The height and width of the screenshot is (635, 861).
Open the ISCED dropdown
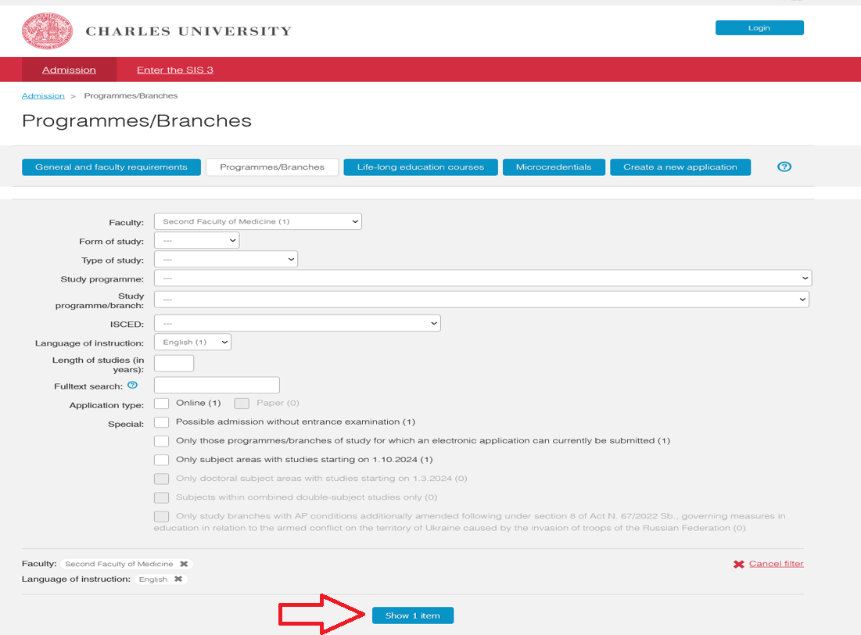[297, 323]
